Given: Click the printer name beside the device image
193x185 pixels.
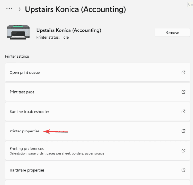Looking at the screenshot, I should coord(69,30).
